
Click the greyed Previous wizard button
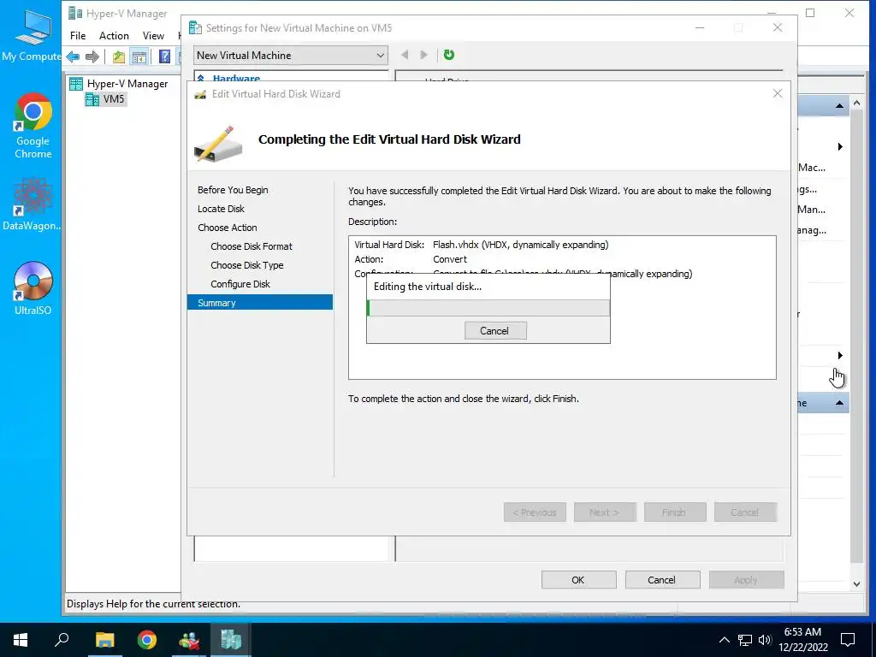coord(535,512)
